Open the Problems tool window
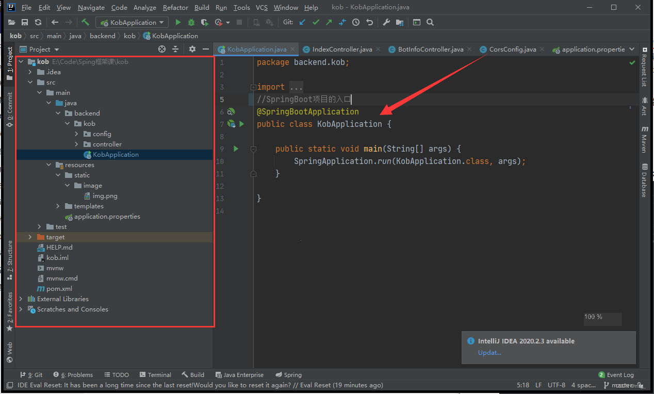This screenshot has height=394, width=654. tap(73, 374)
